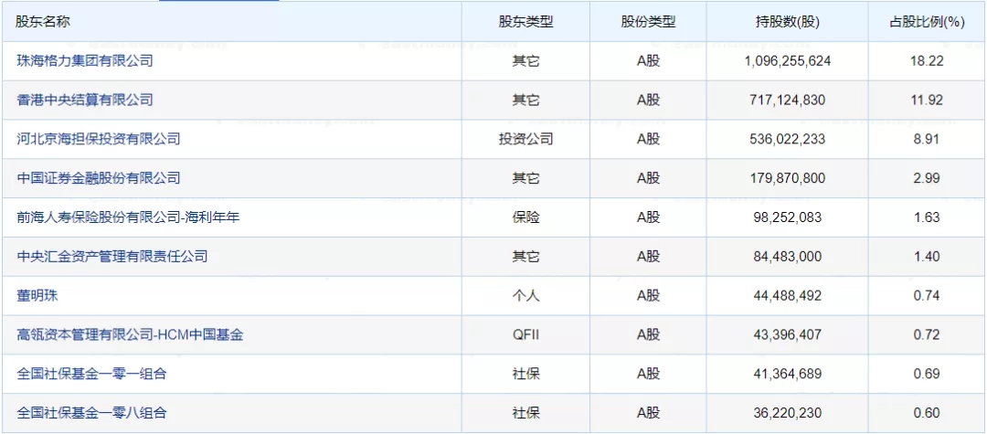Screen dimensions: 987x434
Task: Select the 个人 shareholder type cell
Action: click(525, 296)
